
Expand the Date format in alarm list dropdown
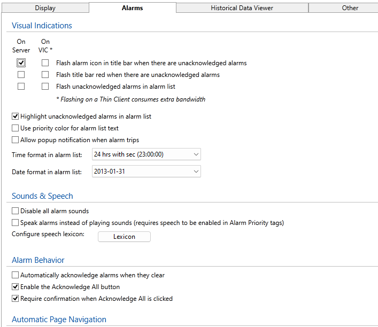146,172
